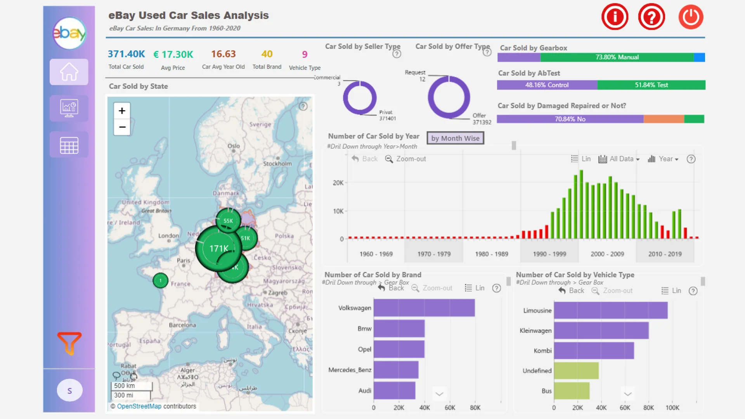The width and height of the screenshot is (745, 419).
Task: Open the orange filter funnel icon
Action: [69, 343]
